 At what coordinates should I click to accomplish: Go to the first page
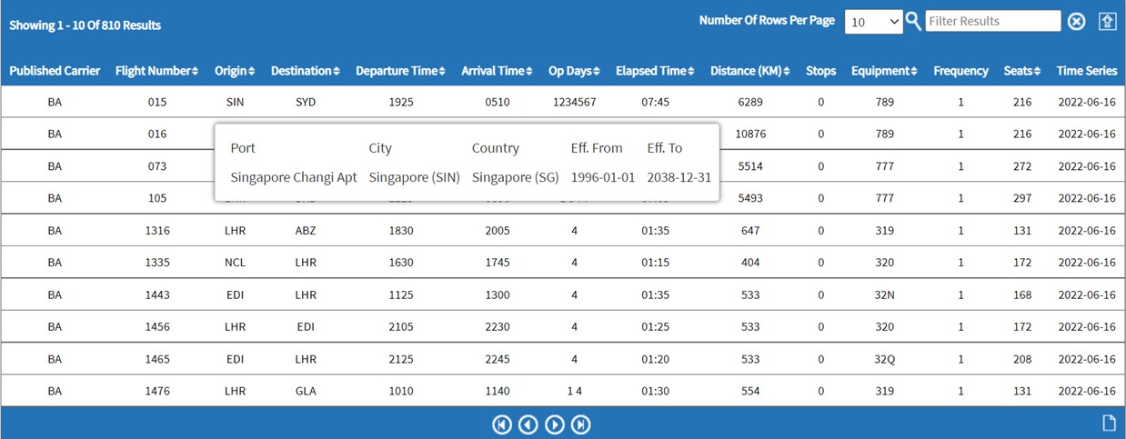(x=501, y=424)
